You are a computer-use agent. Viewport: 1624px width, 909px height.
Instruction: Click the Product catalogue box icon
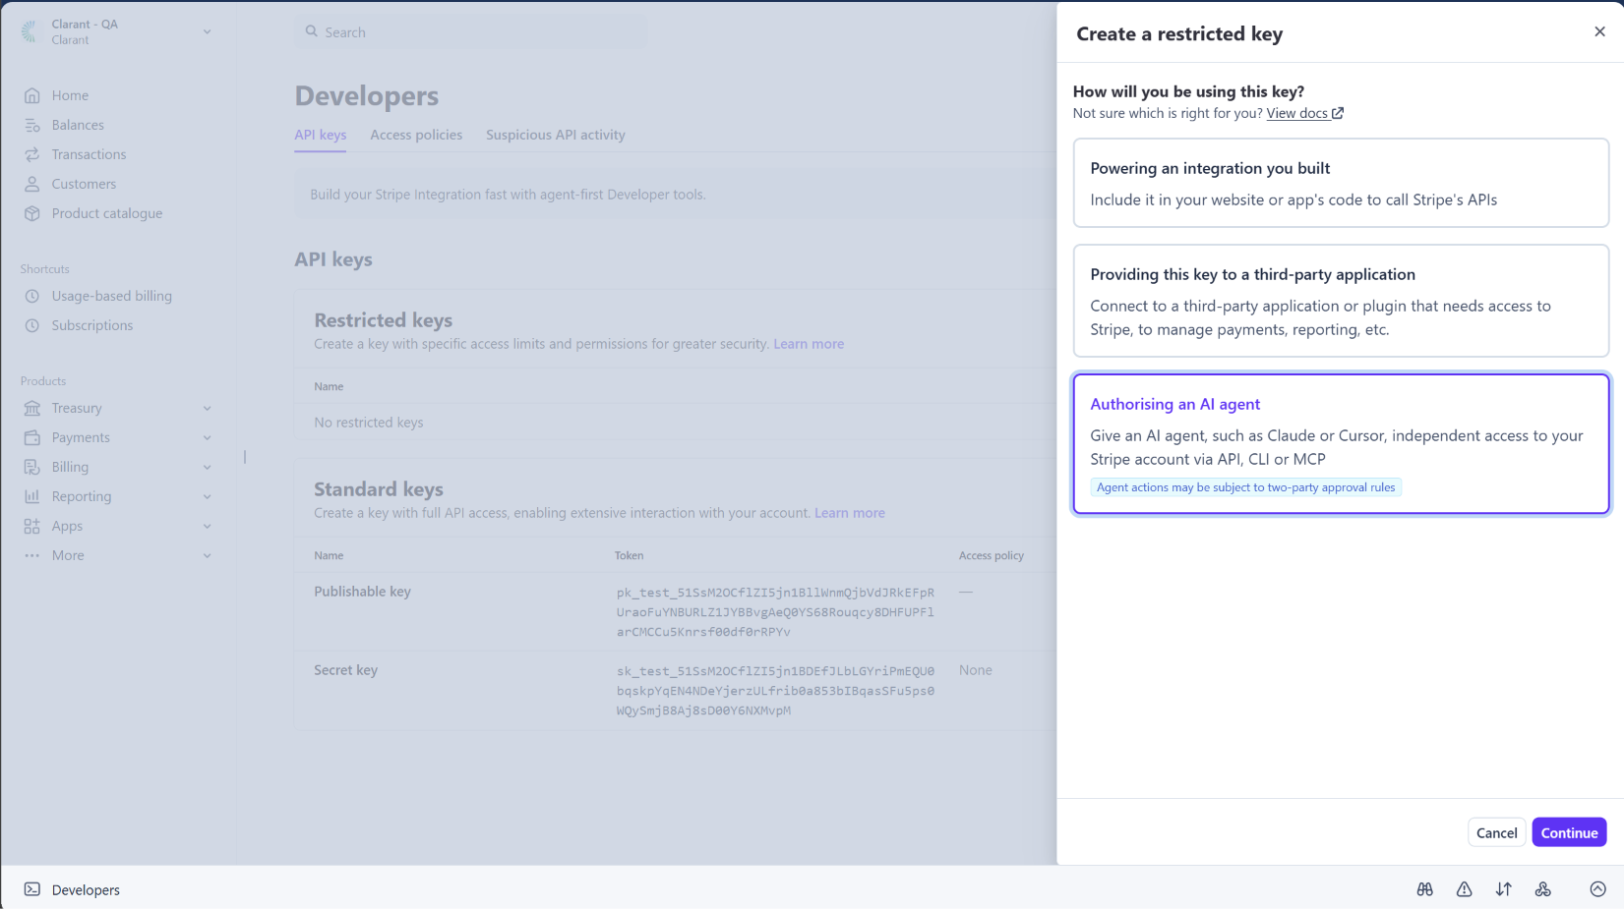[x=32, y=213]
